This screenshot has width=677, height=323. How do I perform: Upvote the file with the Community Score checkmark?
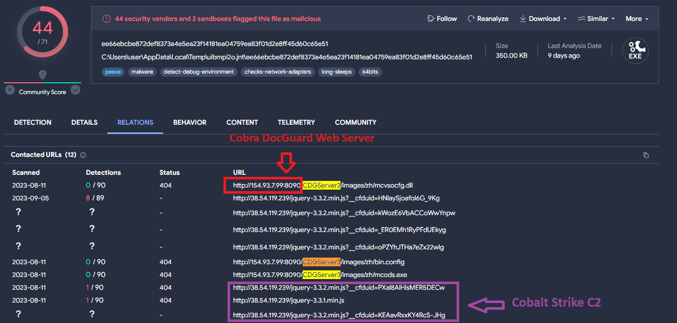point(76,89)
